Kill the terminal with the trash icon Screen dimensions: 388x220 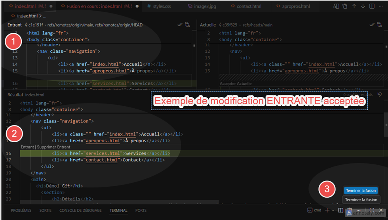(349, 210)
